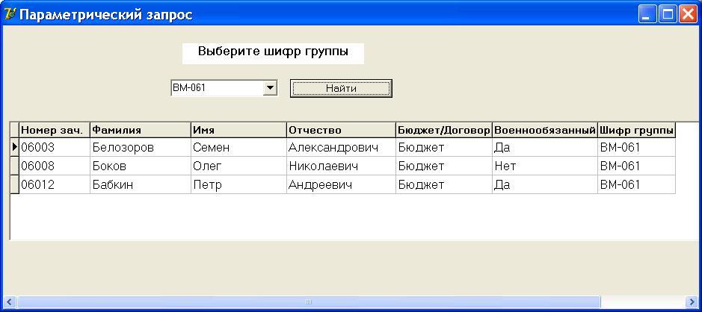Select cell 06008 in the grid
The width and height of the screenshot is (702, 312).
[55, 166]
